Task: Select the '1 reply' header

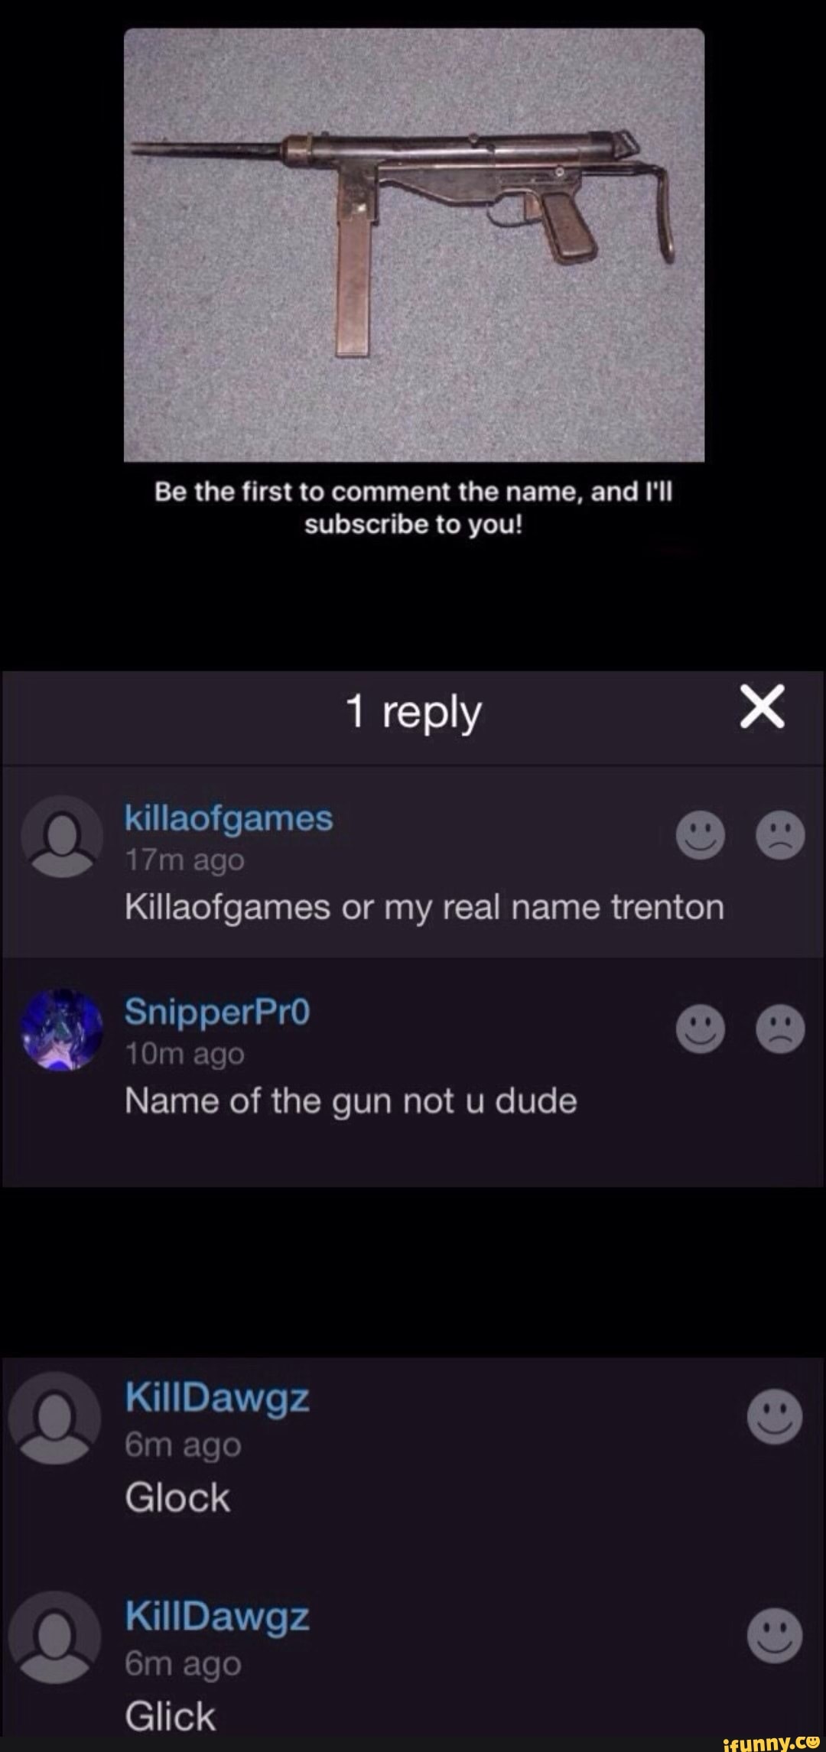Action: point(414,711)
